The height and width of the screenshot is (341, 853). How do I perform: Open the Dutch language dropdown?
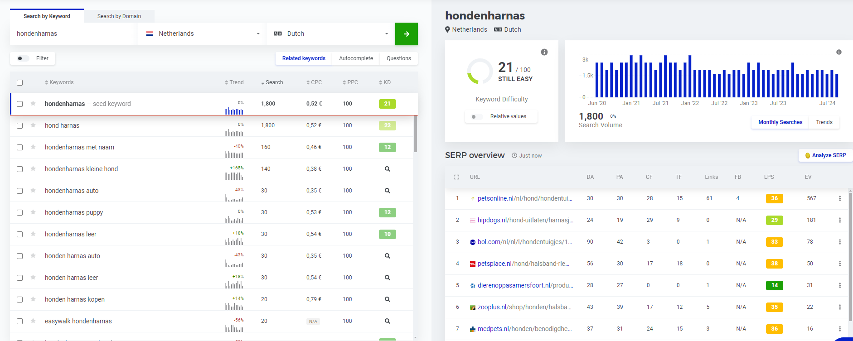tap(331, 34)
